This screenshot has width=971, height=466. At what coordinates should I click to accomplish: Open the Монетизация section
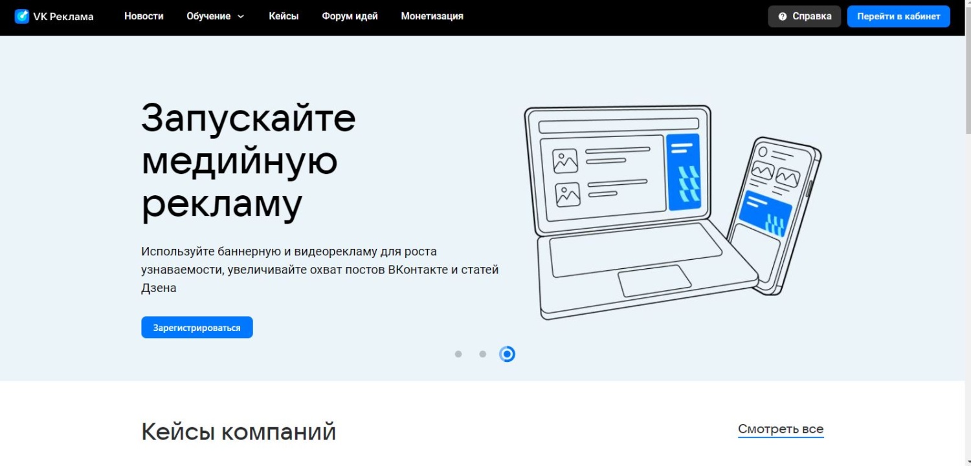[432, 16]
